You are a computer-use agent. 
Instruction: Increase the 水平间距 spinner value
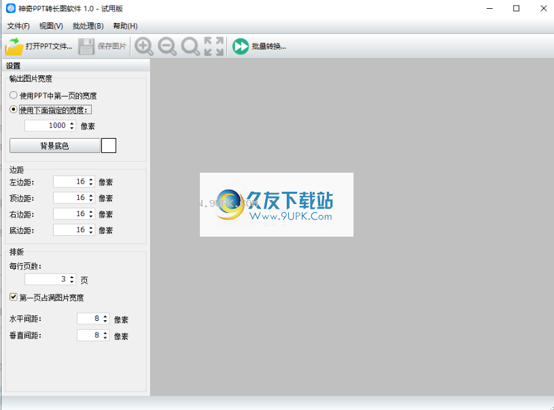105,316
